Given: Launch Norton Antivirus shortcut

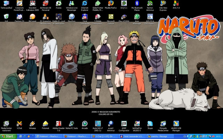Looking at the screenshot, I should tap(150, 6).
